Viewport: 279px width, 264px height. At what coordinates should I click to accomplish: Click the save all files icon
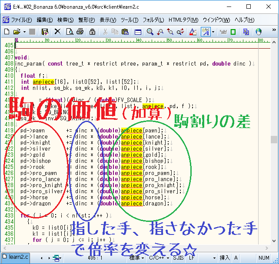click(45, 32)
